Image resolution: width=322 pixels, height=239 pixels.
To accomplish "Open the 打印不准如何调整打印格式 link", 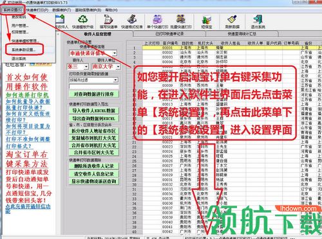I will click(28, 143).
